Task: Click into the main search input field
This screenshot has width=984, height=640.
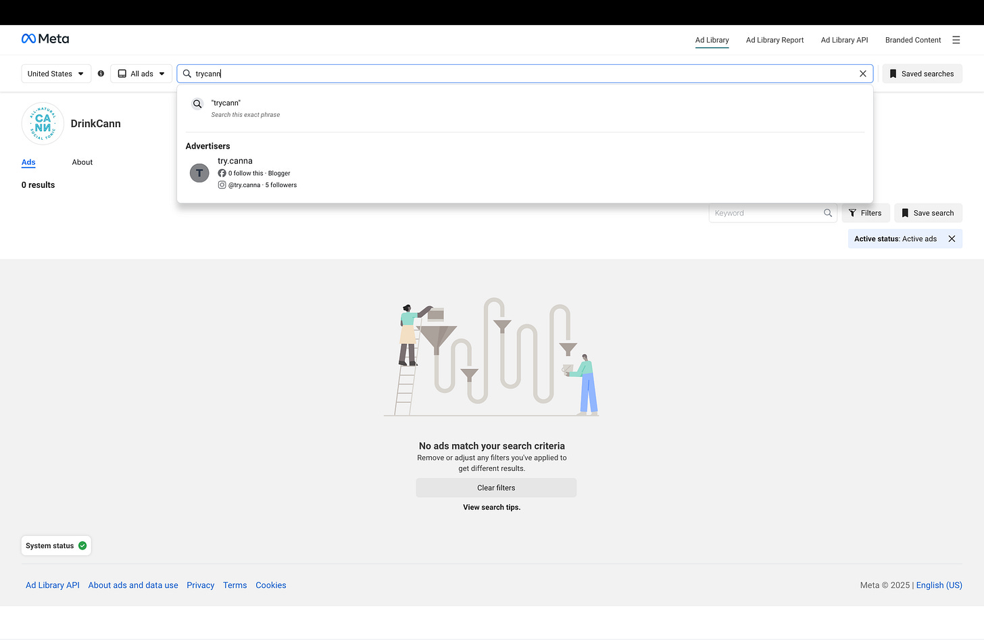Action: point(525,74)
